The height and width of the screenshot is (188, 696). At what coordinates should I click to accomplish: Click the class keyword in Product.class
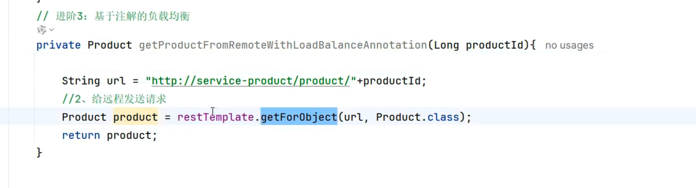(443, 117)
